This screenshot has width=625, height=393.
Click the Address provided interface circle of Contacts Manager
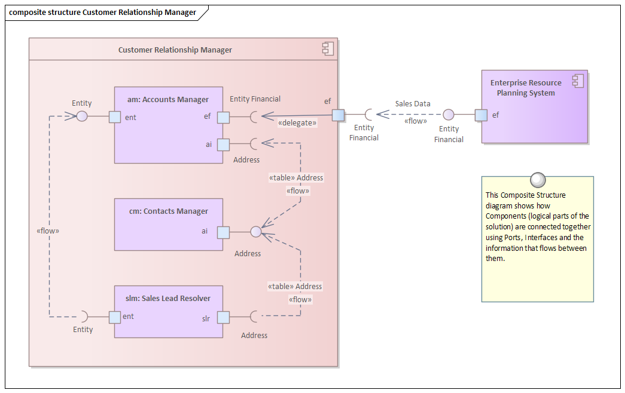[256, 232]
